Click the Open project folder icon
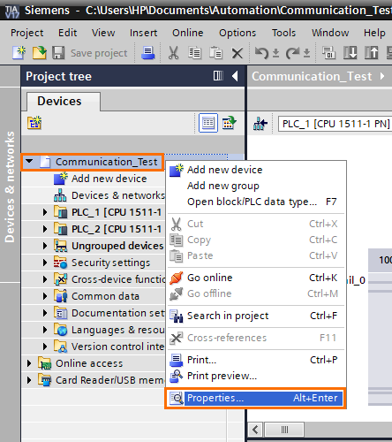 pos(40,53)
